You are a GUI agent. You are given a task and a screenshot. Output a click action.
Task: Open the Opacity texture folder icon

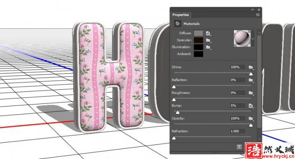(x=251, y=119)
